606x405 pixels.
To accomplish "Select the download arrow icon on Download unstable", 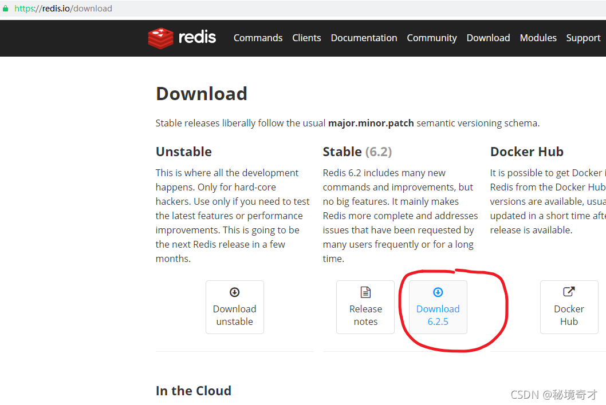I will tap(235, 292).
